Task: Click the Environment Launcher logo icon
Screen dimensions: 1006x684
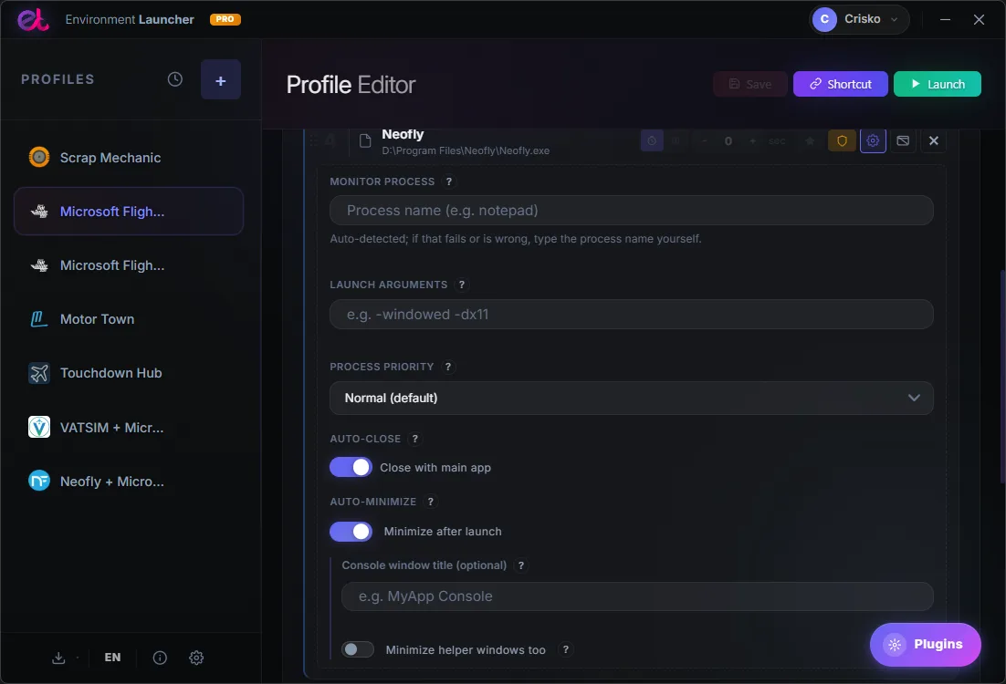Action: coord(33,19)
